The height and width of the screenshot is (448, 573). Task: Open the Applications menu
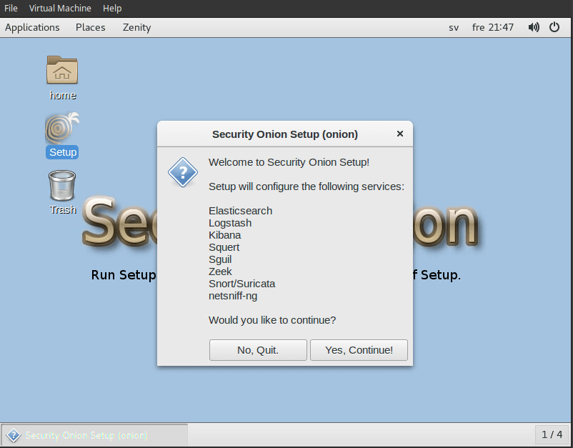pos(32,27)
